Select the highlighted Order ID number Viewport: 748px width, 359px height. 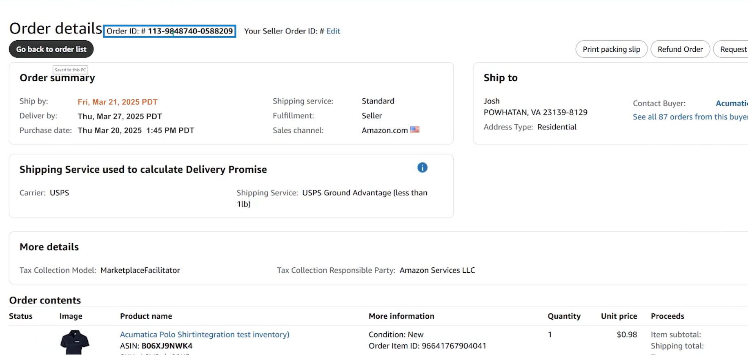click(190, 31)
